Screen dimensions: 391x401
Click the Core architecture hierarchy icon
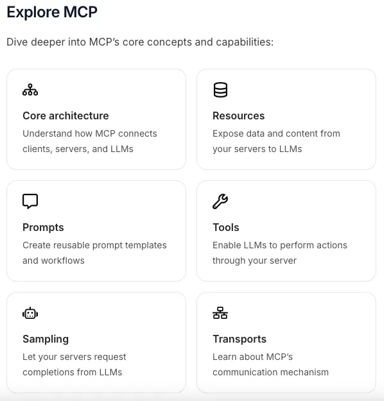tap(30, 90)
